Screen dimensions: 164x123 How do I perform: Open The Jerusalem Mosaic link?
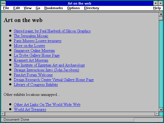[x=31, y=36]
